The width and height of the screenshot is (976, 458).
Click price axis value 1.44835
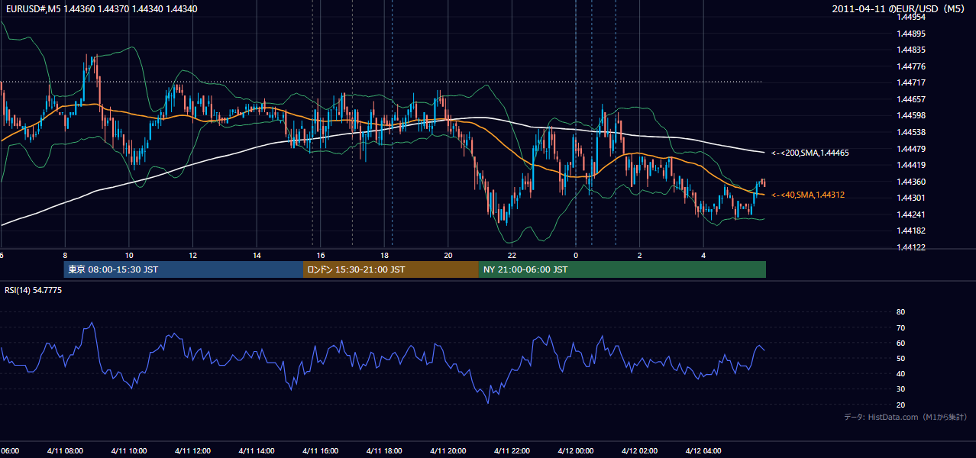click(x=911, y=50)
